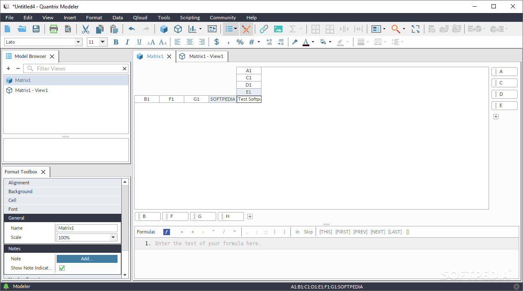Toggle the Show Note Indicator checkbox
Screen dimensions: 523x291
[62, 268]
